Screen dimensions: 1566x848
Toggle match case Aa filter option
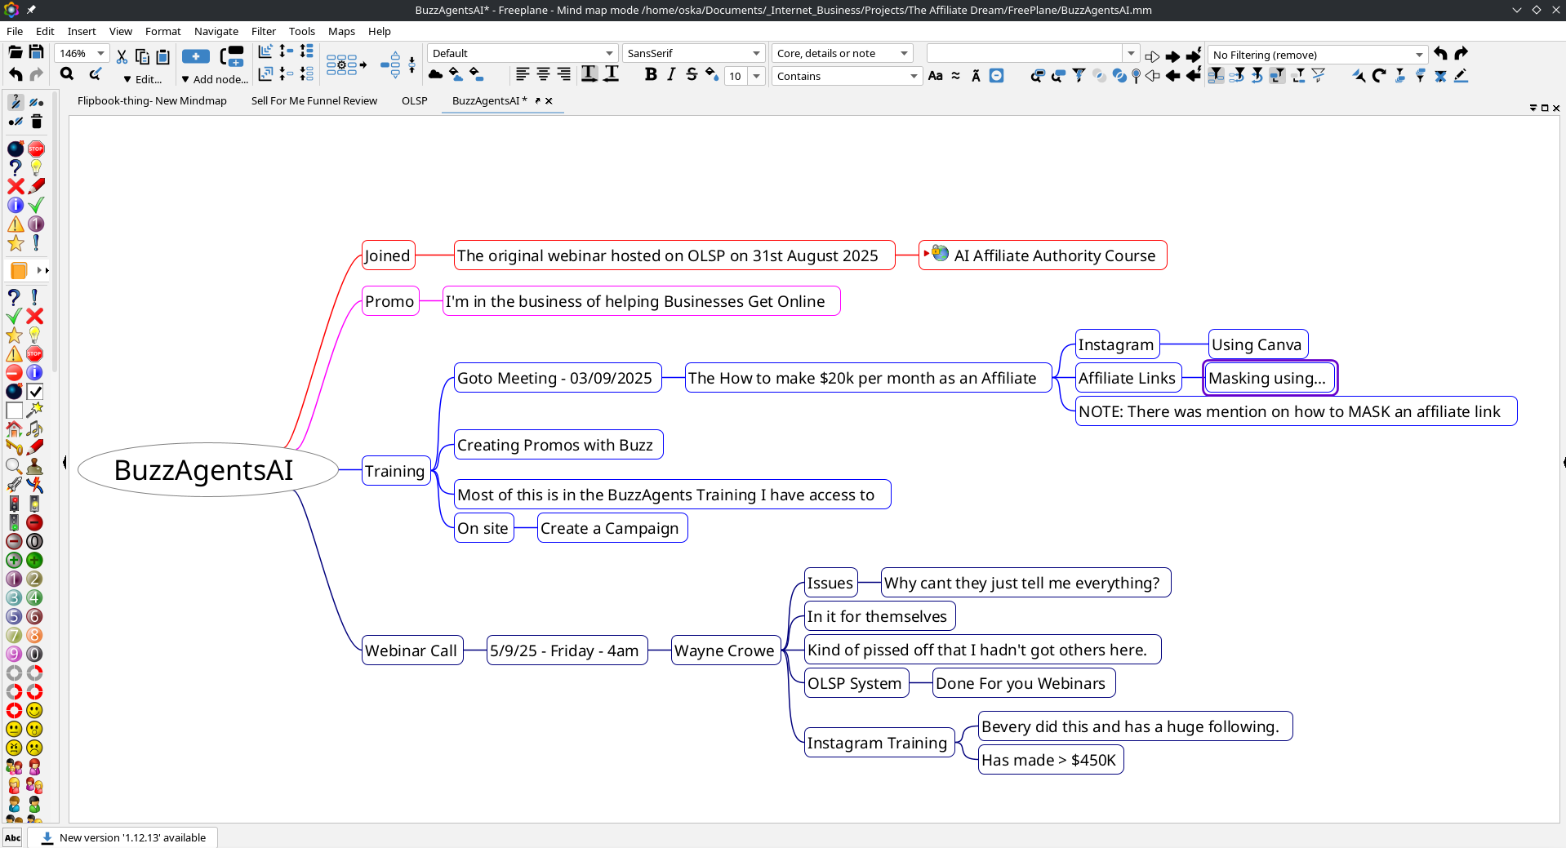(936, 76)
